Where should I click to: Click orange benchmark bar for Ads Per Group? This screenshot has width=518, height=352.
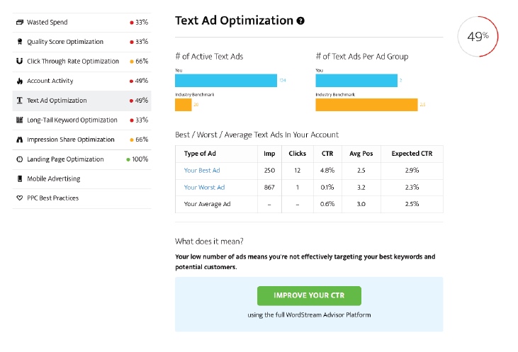click(366, 105)
